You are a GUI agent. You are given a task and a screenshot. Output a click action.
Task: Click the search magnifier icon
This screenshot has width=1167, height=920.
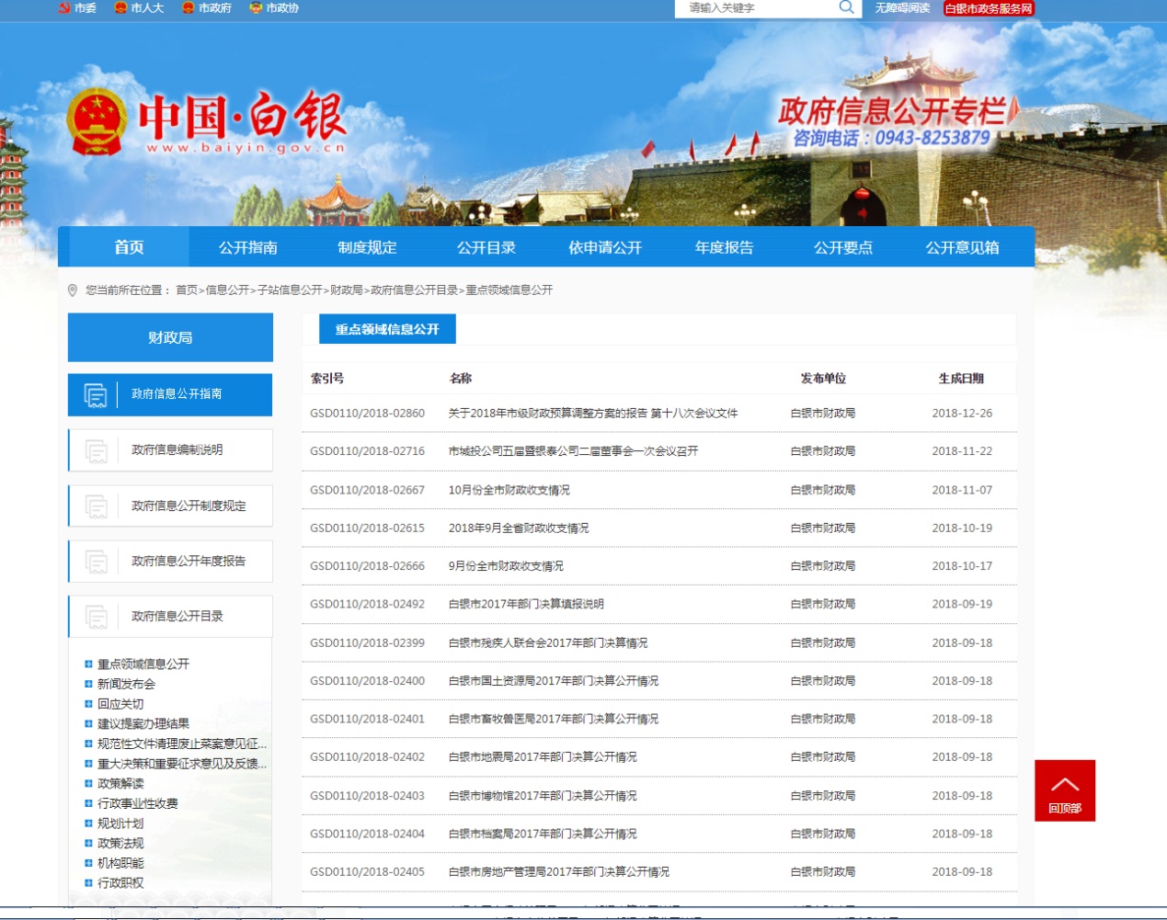[x=846, y=7]
